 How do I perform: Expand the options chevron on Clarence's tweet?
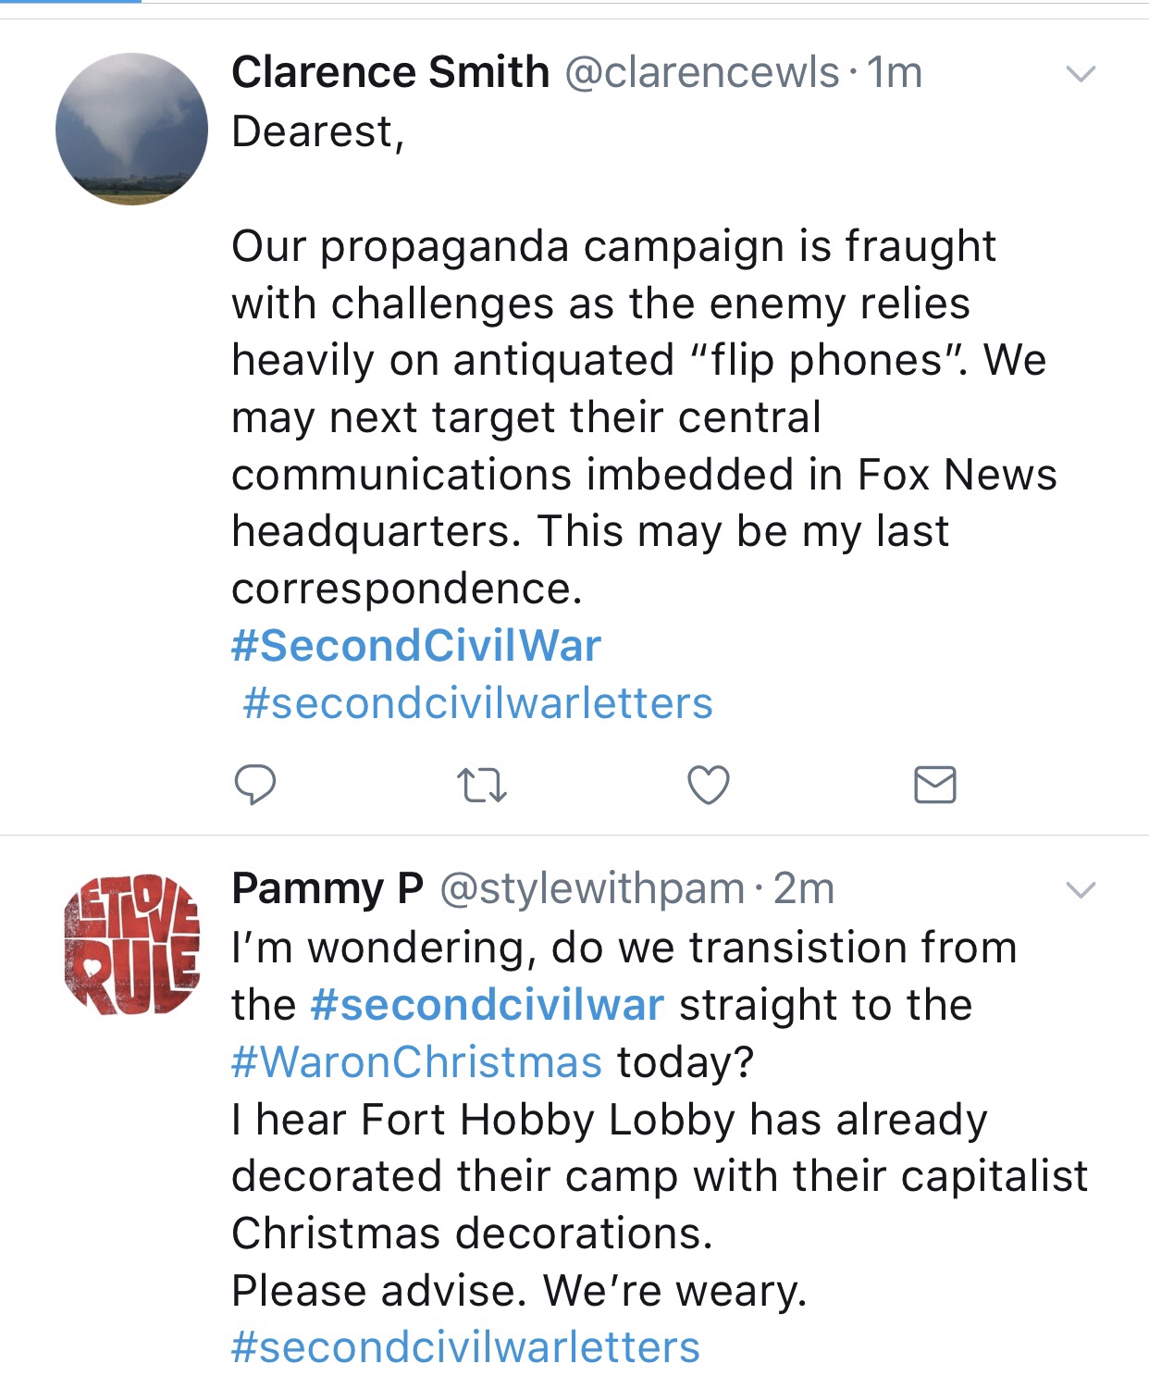[1081, 73]
